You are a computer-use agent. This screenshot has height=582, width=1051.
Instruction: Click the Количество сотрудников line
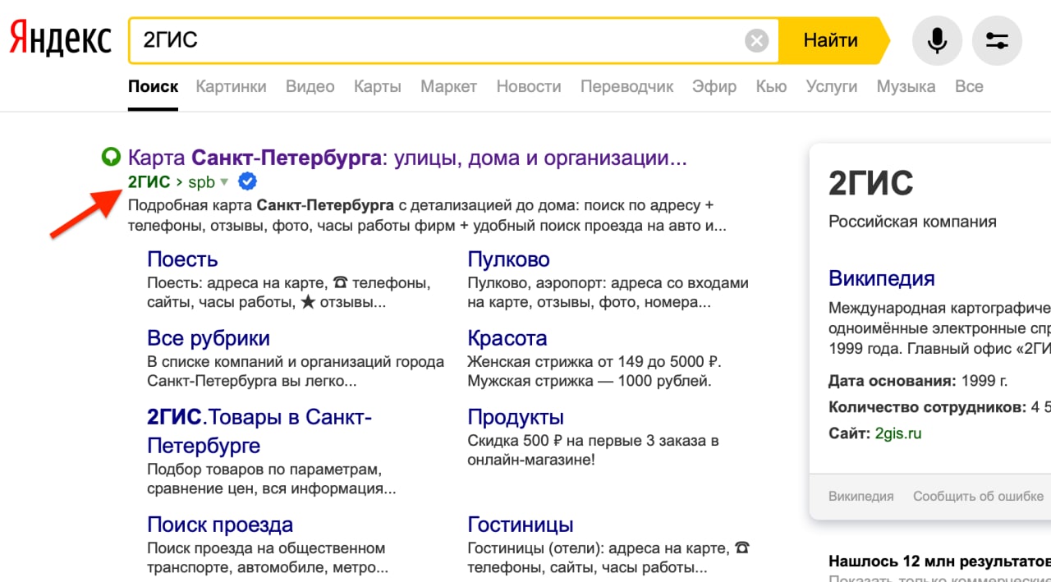[939, 407]
